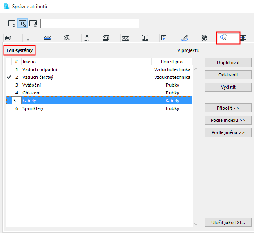Click the checkmark beside Vzduch čerstvý
Screen dimensions: 254x233
click(x=9, y=77)
